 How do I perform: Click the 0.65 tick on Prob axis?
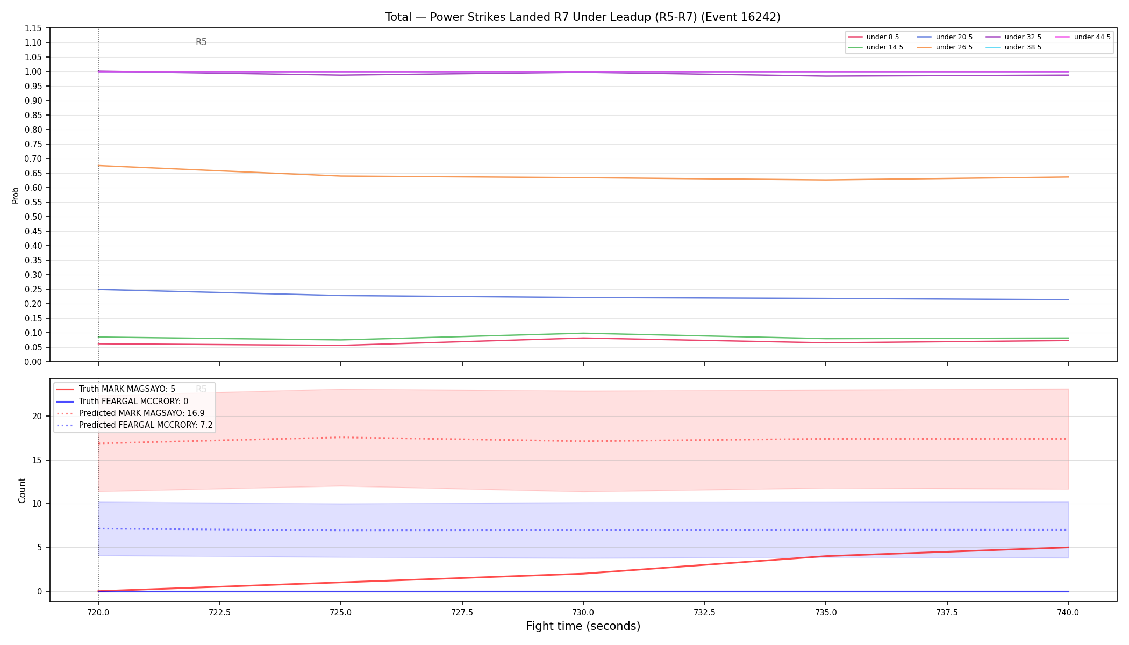coord(33,173)
